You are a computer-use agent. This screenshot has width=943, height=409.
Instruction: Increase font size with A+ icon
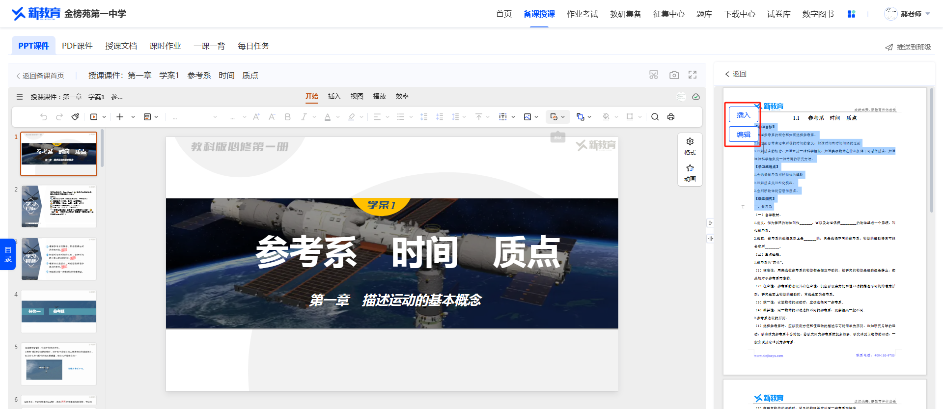tap(256, 117)
